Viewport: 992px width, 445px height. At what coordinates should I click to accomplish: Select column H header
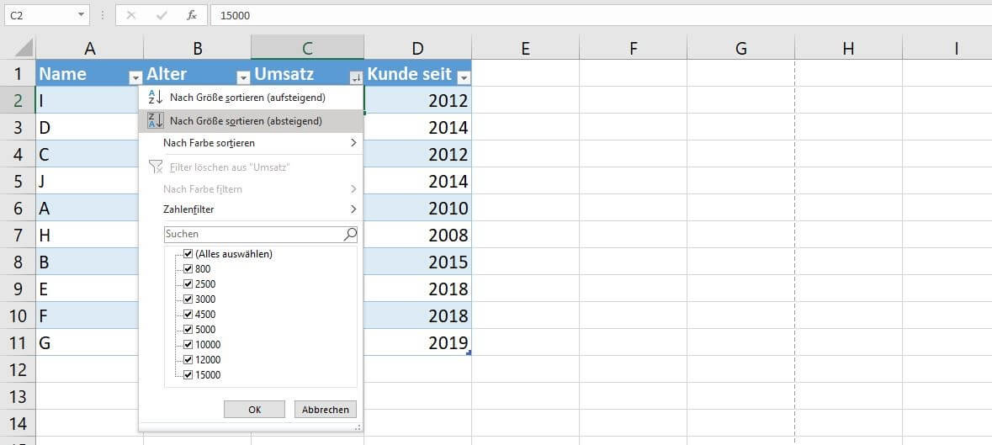pyautogui.click(x=848, y=47)
